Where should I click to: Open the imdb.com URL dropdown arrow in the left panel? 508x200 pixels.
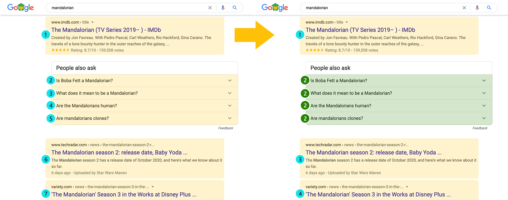(x=92, y=22)
